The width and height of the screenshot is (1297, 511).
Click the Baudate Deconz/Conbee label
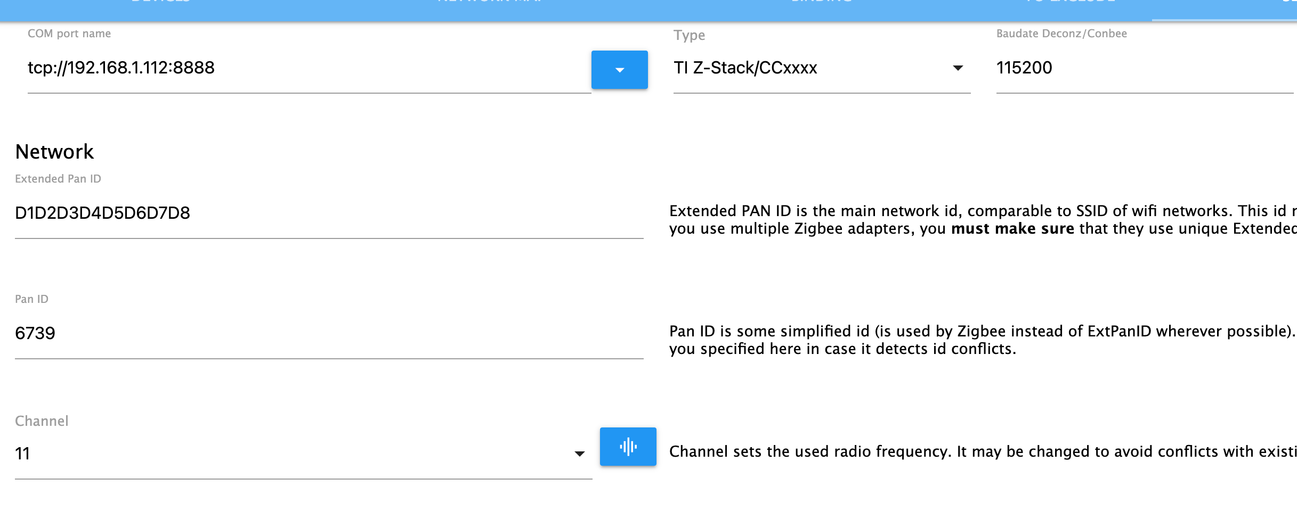click(x=1061, y=34)
